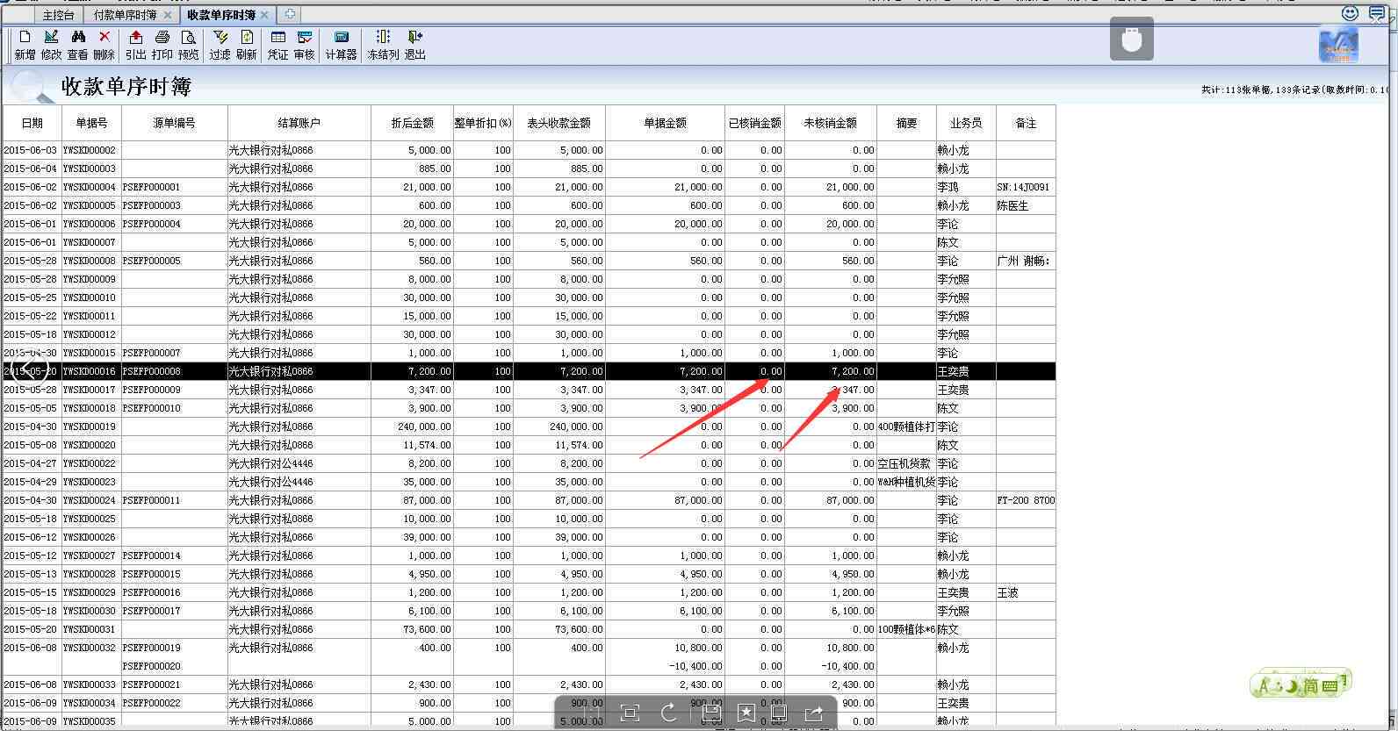The height and width of the screenshot is (731, 1398).
Task: Click the 日期 column header
Action: pyautogui.click(x=32, y=123)
